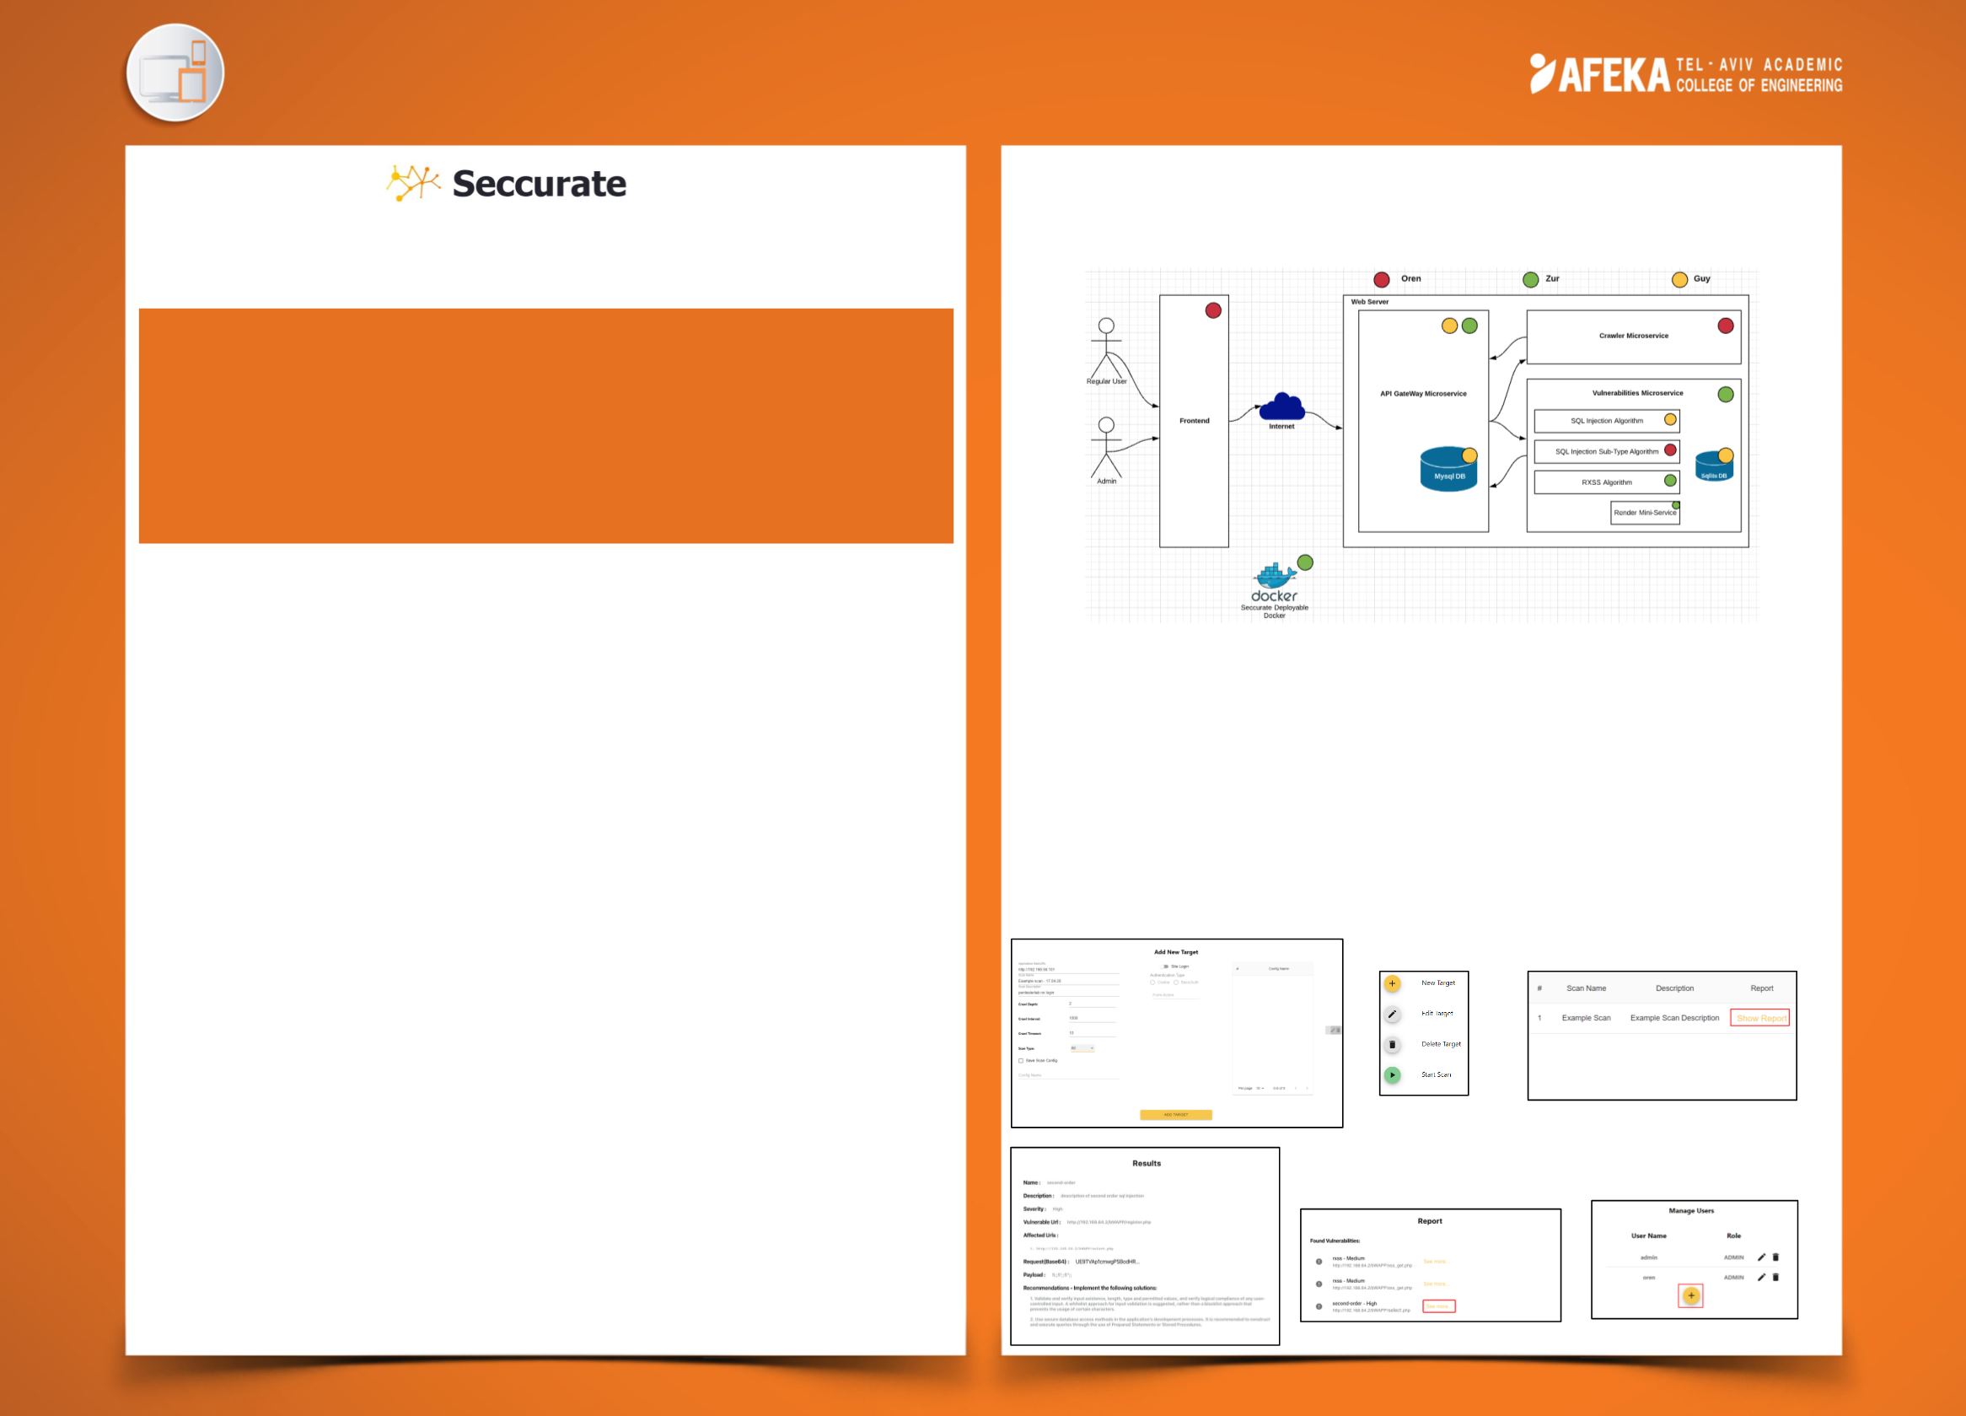1966x1416 pixels.
Task: Click the Web Server label
Action: [x=1370, y=302]
